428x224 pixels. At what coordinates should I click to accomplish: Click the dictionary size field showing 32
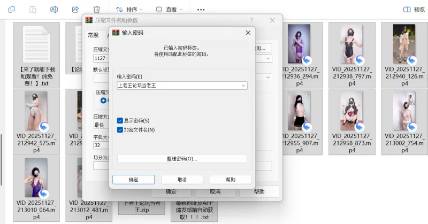coord(101,145)
